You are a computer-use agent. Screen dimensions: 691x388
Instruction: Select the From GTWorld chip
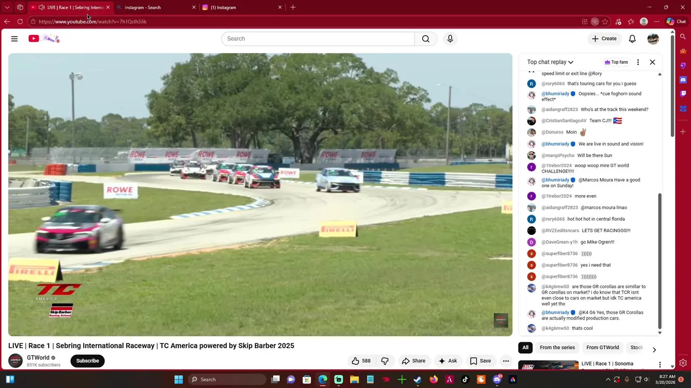point(602,348)
